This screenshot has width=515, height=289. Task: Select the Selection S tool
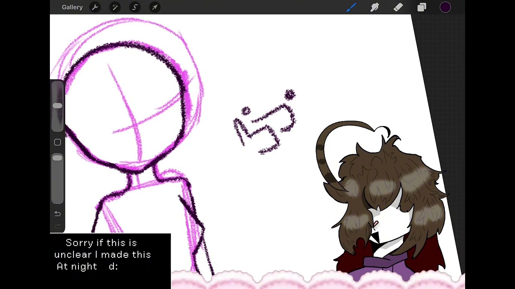pos(135,7)
